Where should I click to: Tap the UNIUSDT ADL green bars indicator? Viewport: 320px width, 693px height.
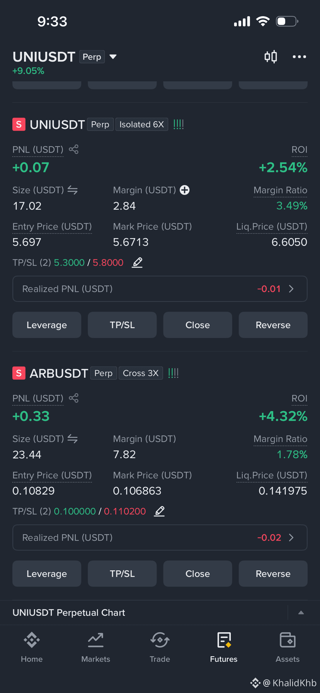click(179, 125)
